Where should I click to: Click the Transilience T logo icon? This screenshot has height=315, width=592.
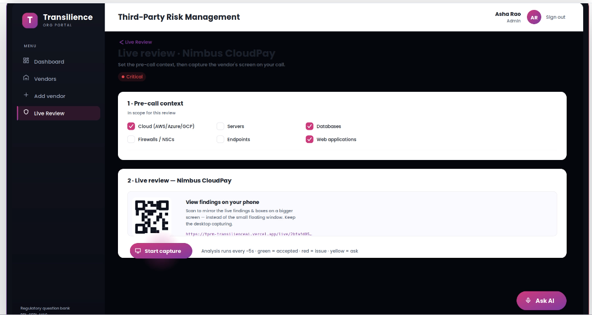tap(30, 20)
